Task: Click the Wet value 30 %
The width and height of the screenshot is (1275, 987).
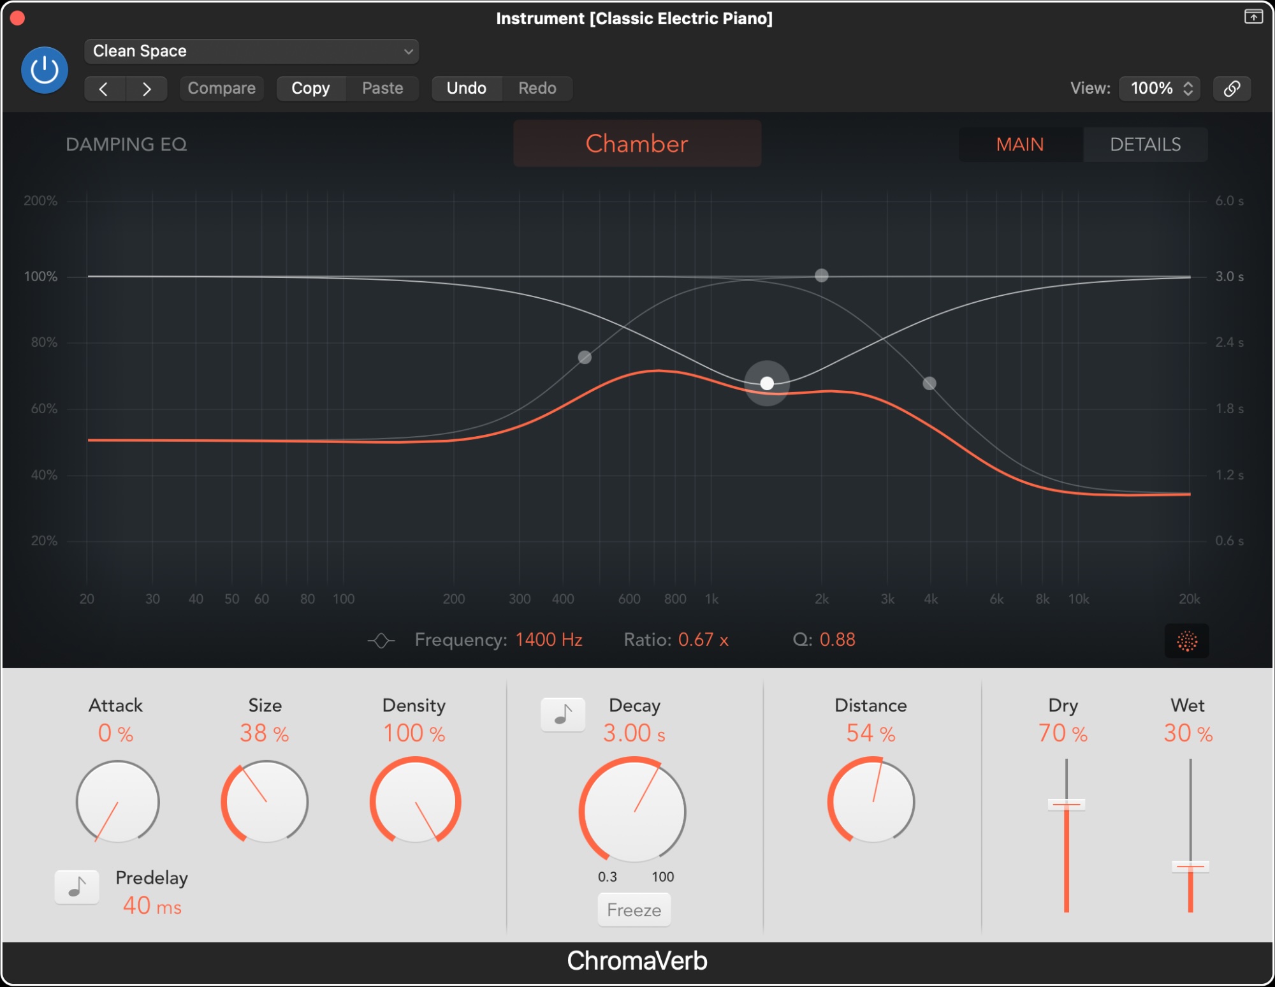Action: point(1188,734)
